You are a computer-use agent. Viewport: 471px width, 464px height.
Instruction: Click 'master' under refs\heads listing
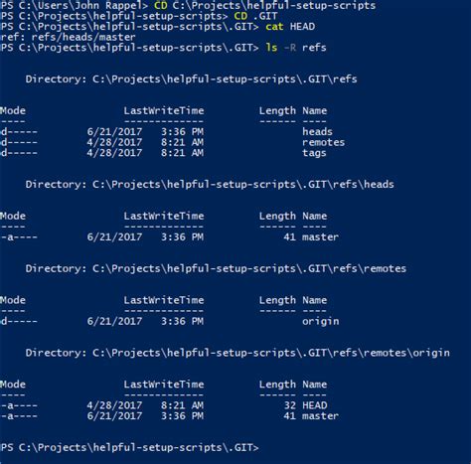320,236
